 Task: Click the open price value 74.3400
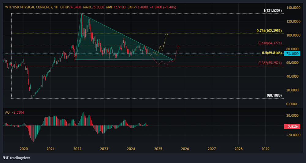point(75,7)
